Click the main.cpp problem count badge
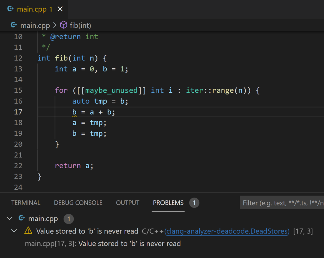The height and width of the screenshot is (258, 324). pos(69,218)
